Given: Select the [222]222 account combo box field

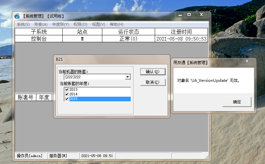Looking at the screenshot, I should pyautogui.click(x=97, y=77).
